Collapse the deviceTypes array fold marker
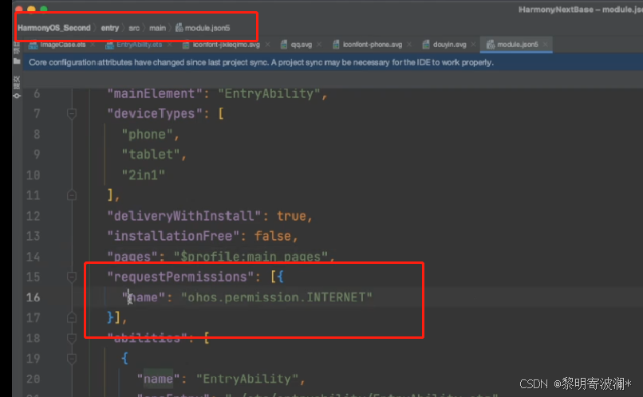The width and height of the screenshot is (643, 397). point(72,113)
